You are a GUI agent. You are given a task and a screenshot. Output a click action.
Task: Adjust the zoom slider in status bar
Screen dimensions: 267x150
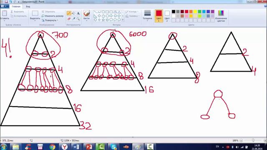(x=253, y=140)
